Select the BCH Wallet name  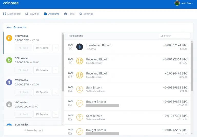pos(22,58)
